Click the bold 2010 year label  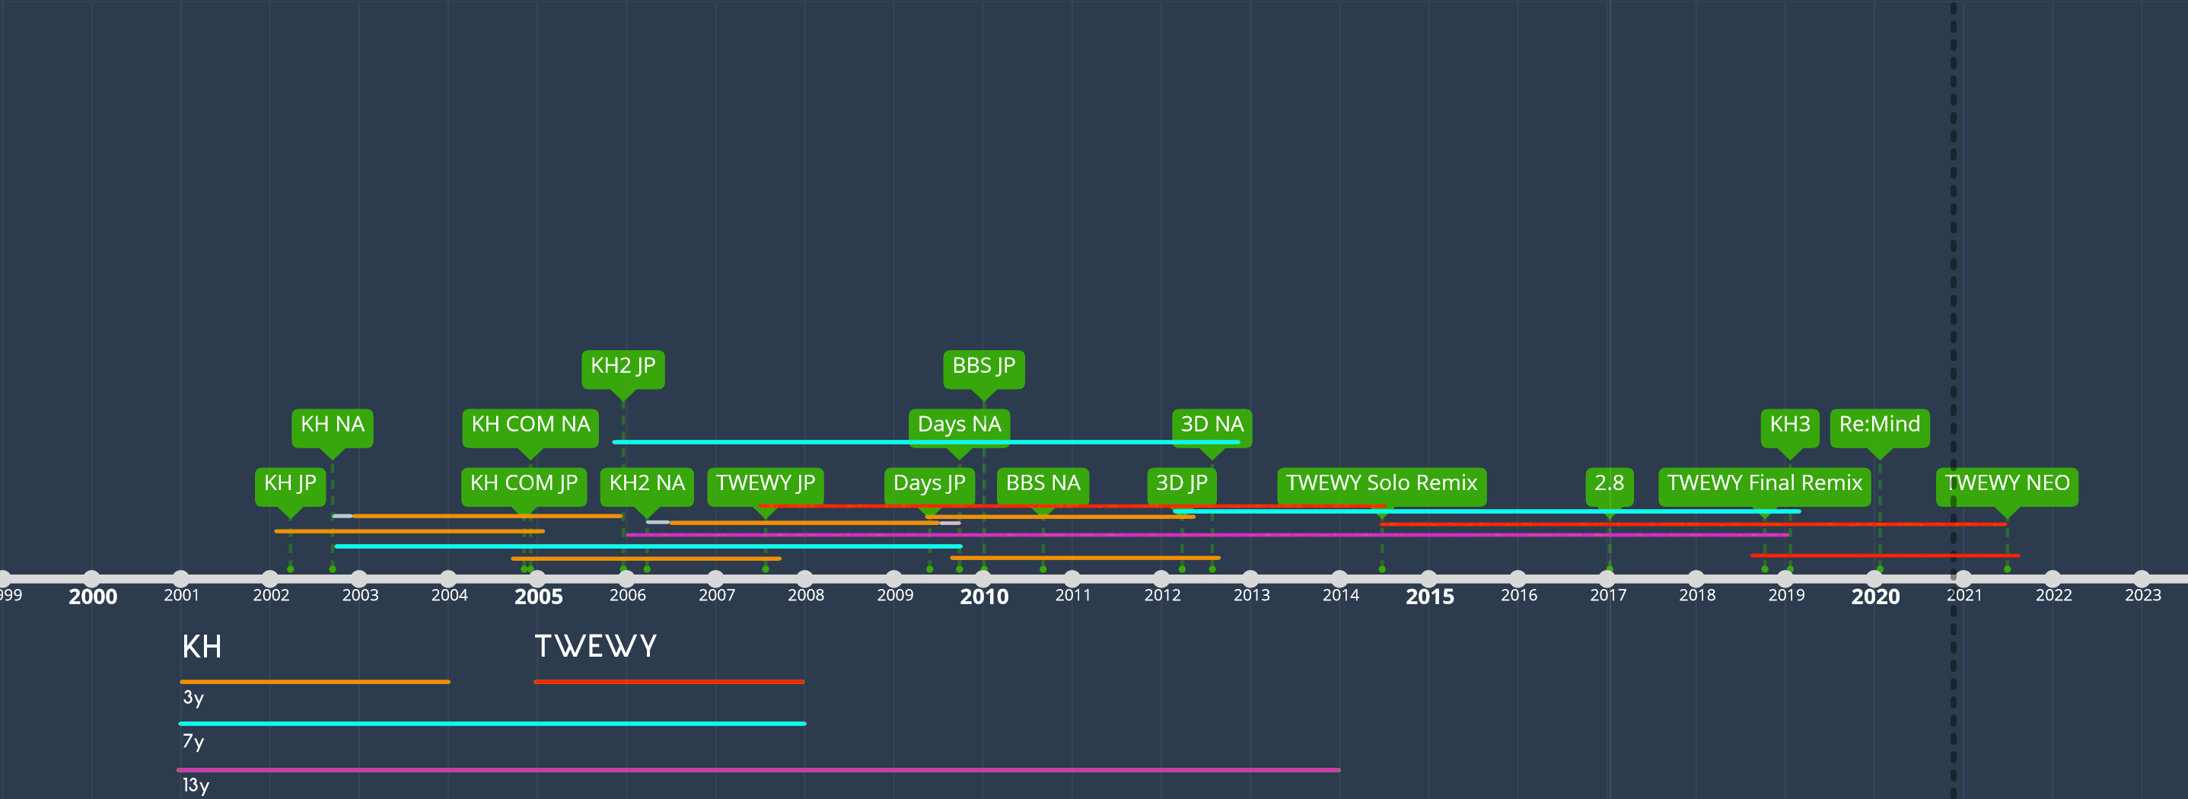tap(985, 596)
